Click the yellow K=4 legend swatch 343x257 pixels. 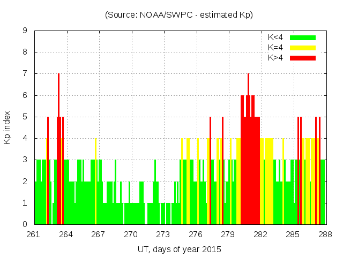[x=303, y=48]
